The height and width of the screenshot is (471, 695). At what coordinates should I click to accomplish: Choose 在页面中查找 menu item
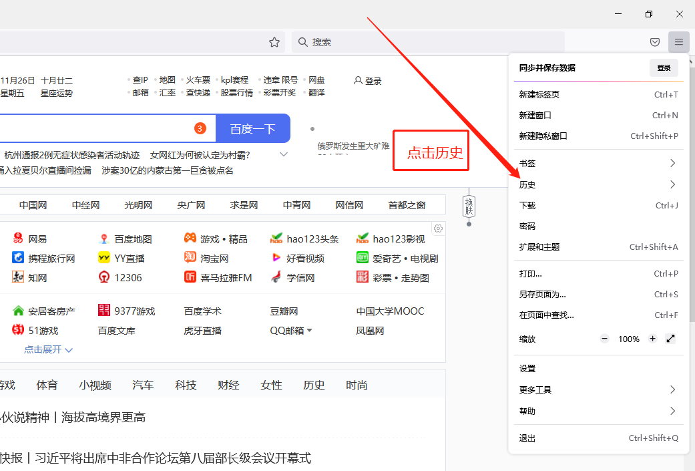point(598,315)
